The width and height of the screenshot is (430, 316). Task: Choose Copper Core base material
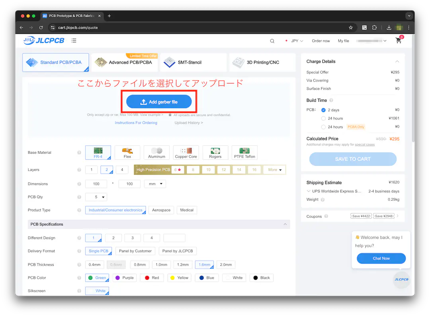click(186, 153)
